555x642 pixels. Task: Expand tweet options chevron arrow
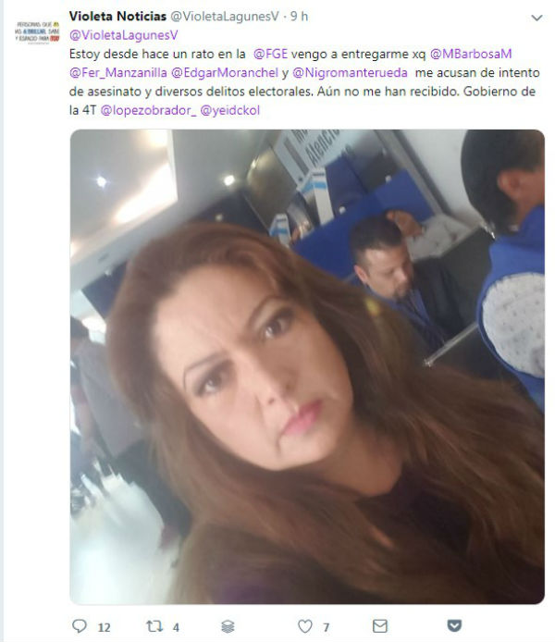coord(536,18)
